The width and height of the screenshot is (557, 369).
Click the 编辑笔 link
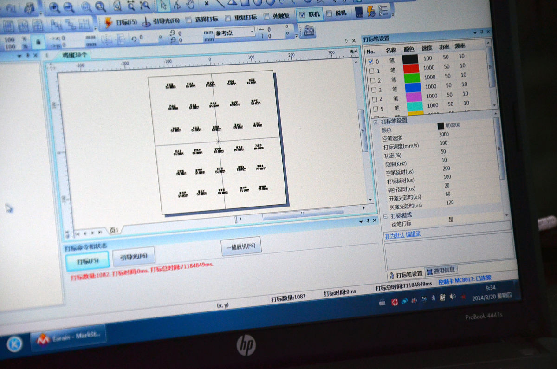point(413,234)
